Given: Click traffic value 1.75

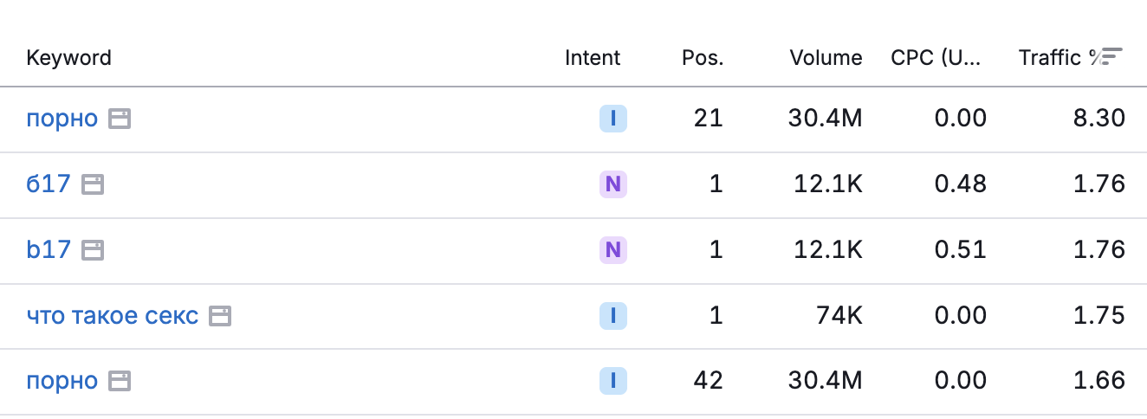Looking at the screenshot, I should coord(1099,316).
